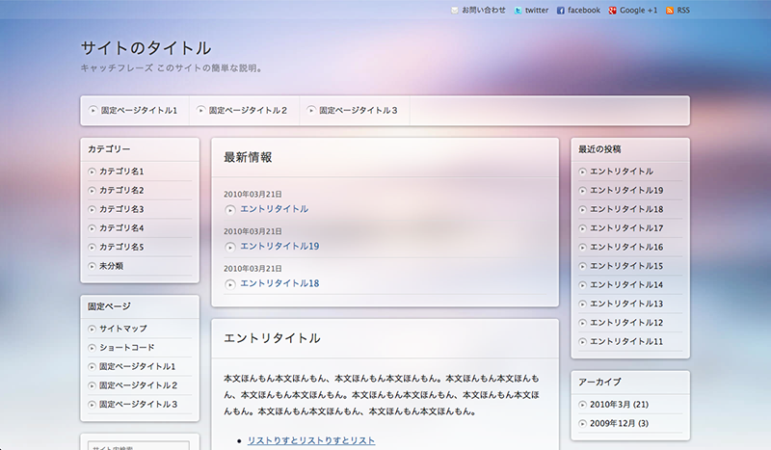The width and height of the screenshot is (771, 450).
Task: Click the bullet icon beside カテゴリ名1
Action: point(92,172)
